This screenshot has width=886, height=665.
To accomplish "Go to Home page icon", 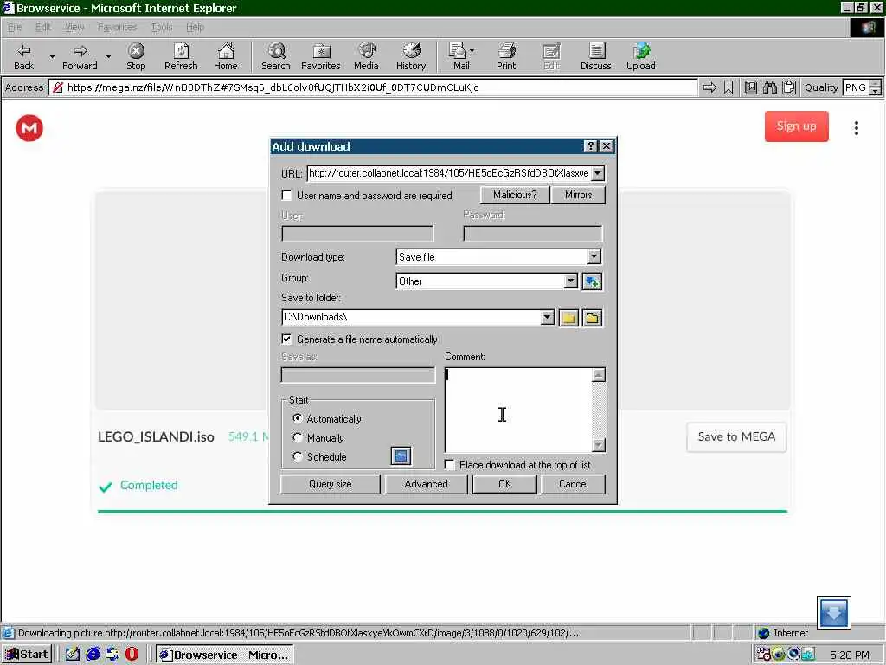I will pyautogui.click(x=226, y=56).
